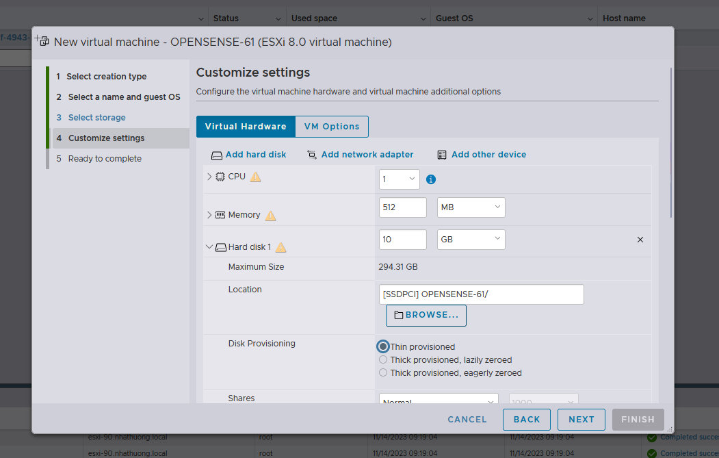Select Thin provisioned disk option
719x458 pixels.
(x=384, y=346)
